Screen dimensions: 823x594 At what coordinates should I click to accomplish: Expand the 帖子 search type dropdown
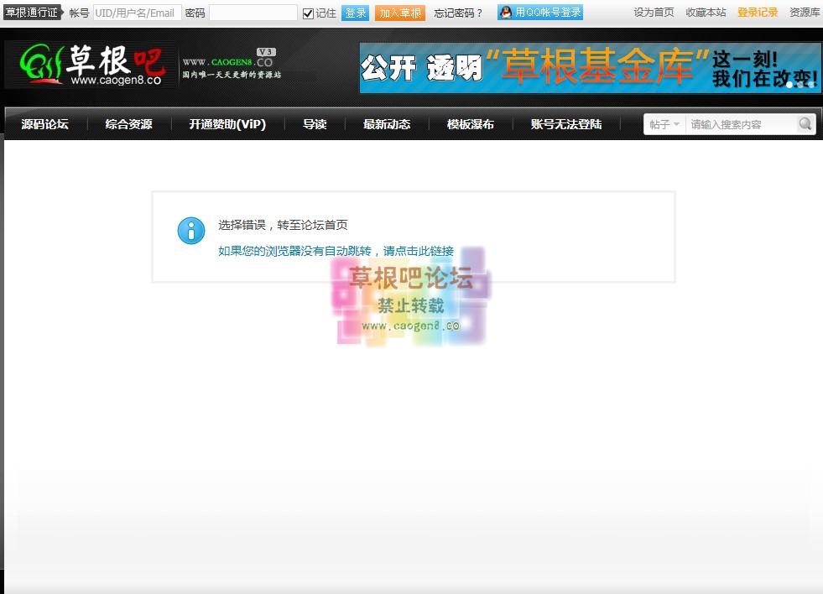[x=664, y=124]
